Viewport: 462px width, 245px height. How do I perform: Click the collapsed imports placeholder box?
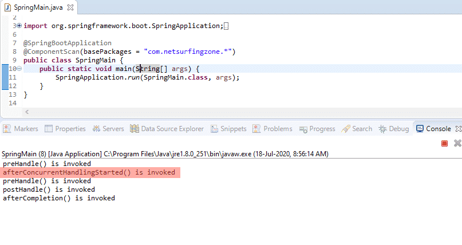[x=226, y=26]
